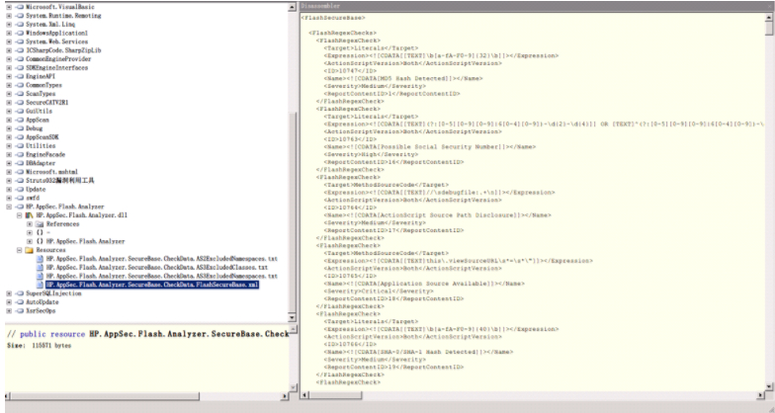
Task: Collapse the HP.AppSec.Flash.Analyzer.dll module node
Action: 20,215
